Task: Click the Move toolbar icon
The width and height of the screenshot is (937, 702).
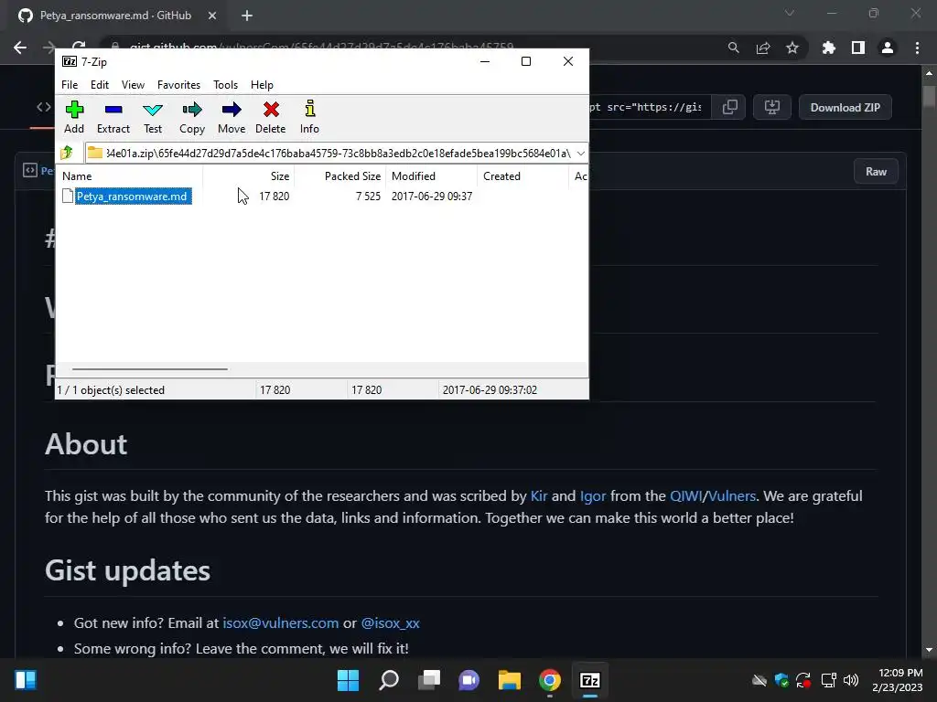Action: pos(232,117)
